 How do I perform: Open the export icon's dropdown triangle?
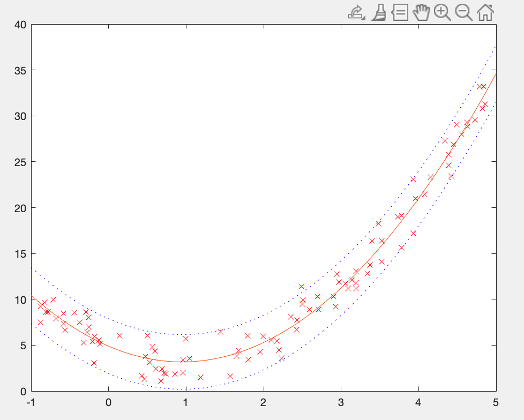364,18
